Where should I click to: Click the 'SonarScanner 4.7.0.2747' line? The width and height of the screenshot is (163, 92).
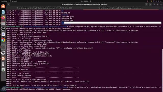point(20,34)
